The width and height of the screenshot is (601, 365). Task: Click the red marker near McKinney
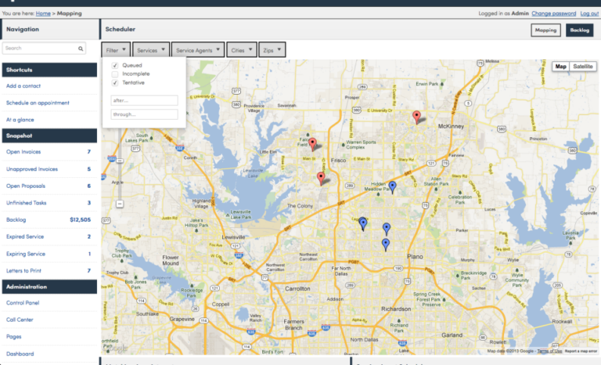pos(416,117)
